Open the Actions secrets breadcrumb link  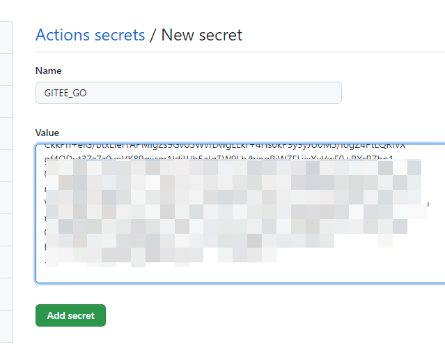pos(91,35)
